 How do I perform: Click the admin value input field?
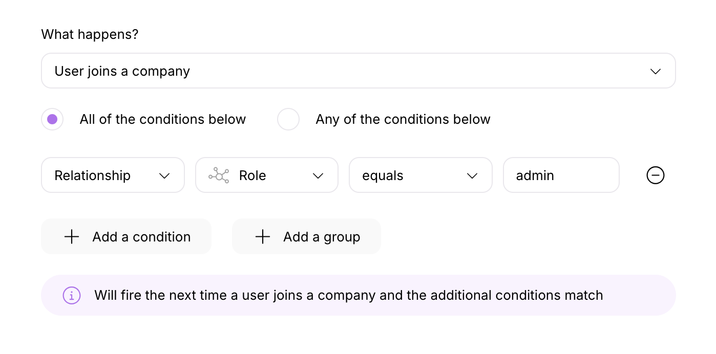click(x=561, y=175)
